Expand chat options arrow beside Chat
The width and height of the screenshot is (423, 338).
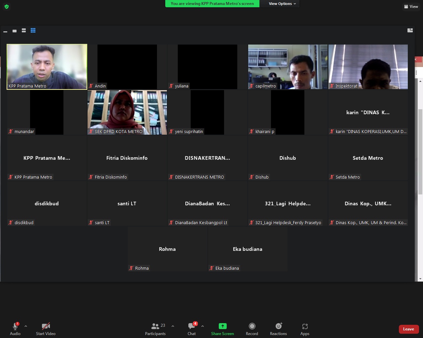pos(203,326)
